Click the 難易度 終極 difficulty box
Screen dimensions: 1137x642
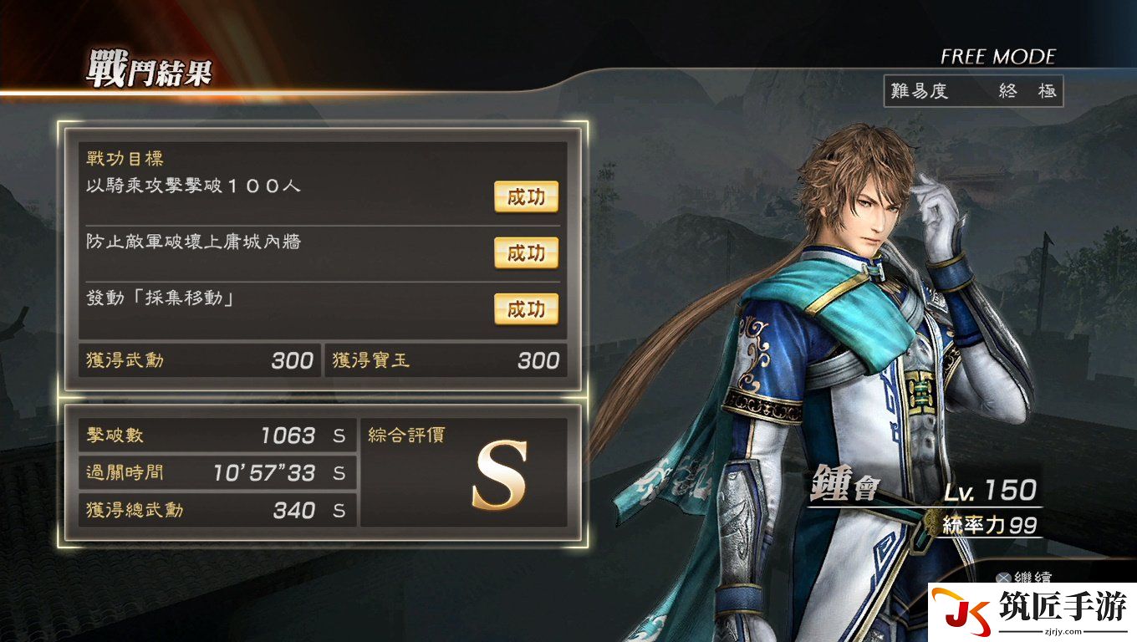click(x=973, y=91)
